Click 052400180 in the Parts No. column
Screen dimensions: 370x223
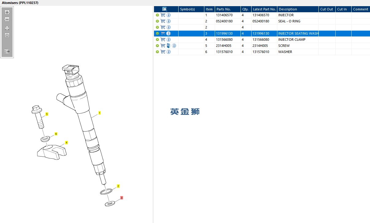224,21
